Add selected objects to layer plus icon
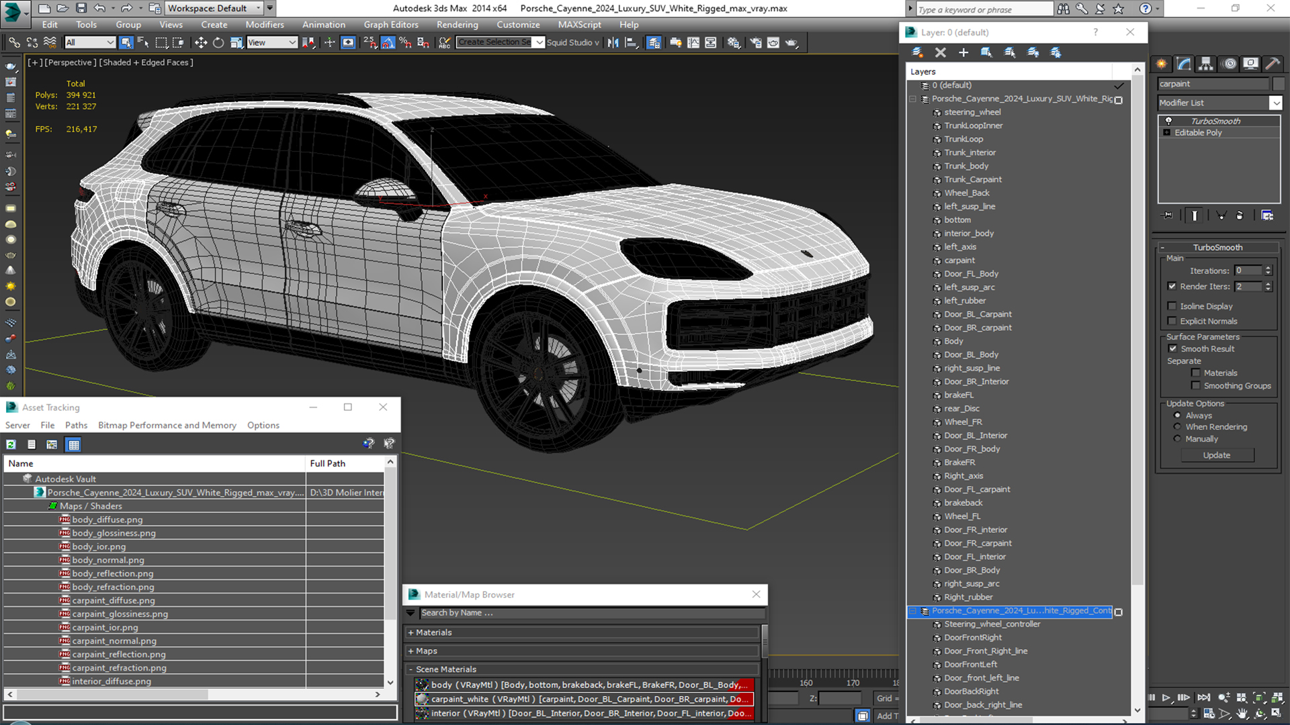 963,52
